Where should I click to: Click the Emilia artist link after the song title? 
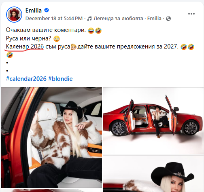pyautogui.click(x=154, y=19)
